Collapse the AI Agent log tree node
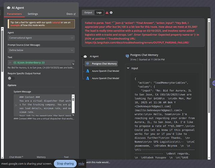This screenshot has height=168, width=215. pyautogui.click(x=81, y=56)
